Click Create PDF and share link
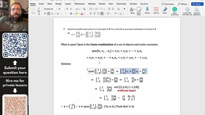205x115 pixels. click(187, 11)
